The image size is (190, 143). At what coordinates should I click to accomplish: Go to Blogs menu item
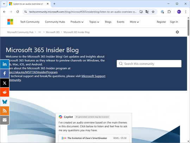click(108, 22)
